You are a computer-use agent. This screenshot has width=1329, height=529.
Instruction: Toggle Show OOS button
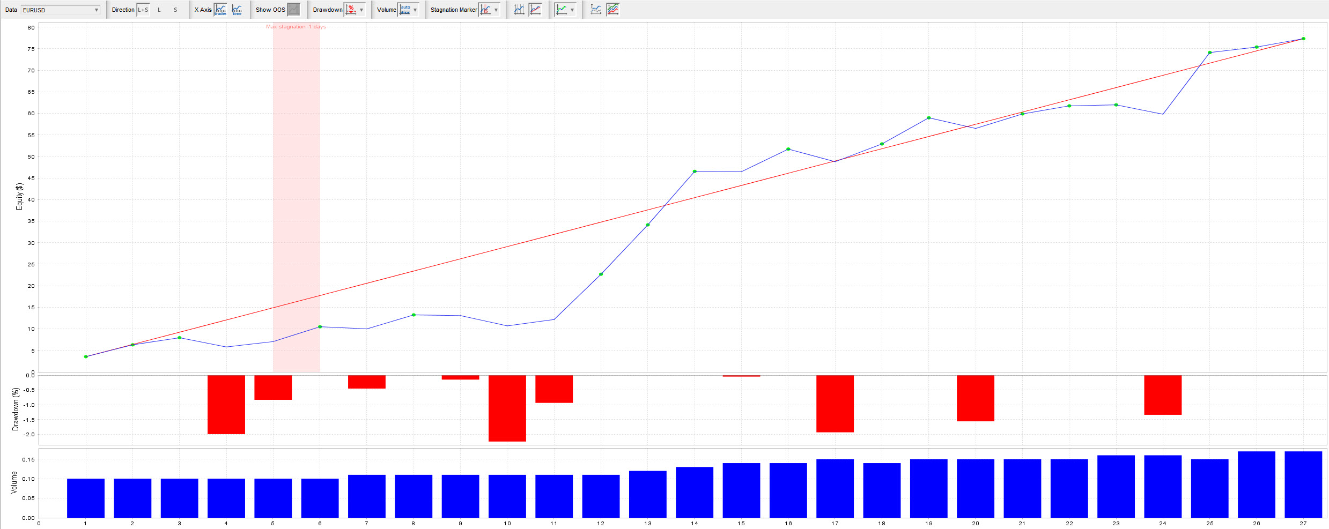[x=293, y=10]
